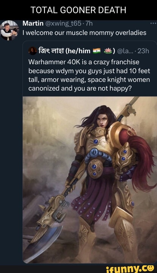Open the three-dot more options menu
Image resolution: width=157 pixels, height=273 pixels.
pos(153,24)
